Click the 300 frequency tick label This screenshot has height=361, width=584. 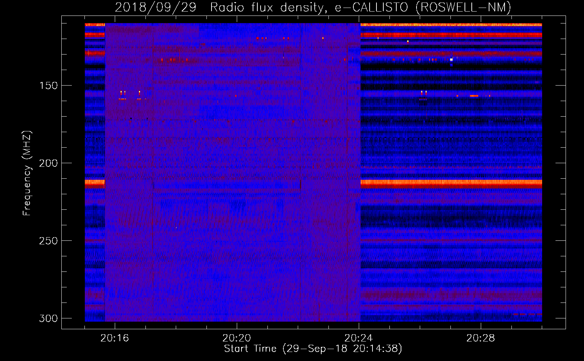[x=48, y=318]
